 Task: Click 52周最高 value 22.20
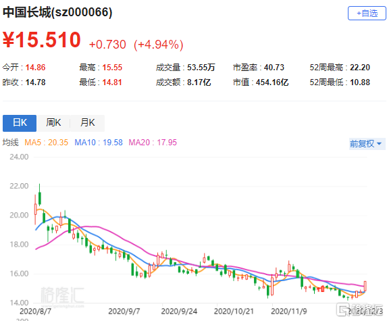[x=360, y=68]
